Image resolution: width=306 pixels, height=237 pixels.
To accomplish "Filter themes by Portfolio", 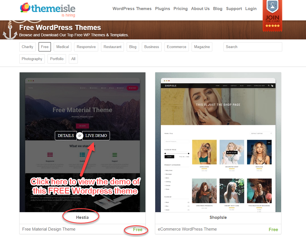I will pyautogui.click(x=57, y=59).
